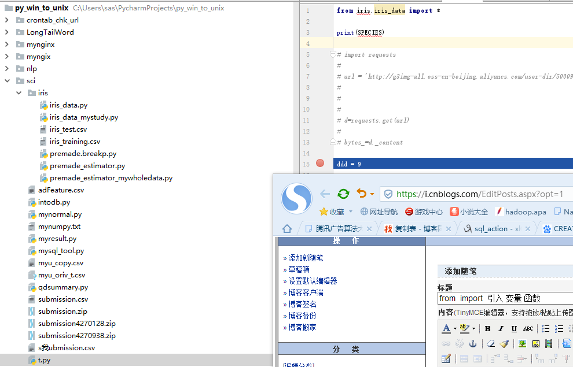The width and height of the screenshot is (573, 367).
Task: Expand the crontab_chk_url folder
Action: point(6,20)
